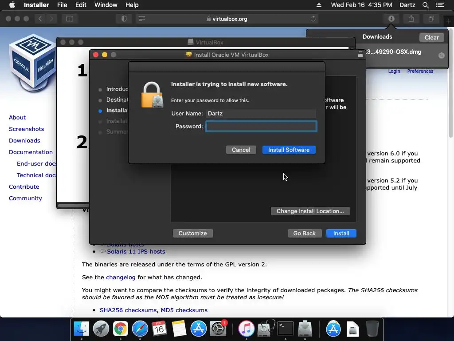This screenshot has height=341, width=454.
Task: Click the Screenshots link in site sidebar
Action: pos(26,129)
